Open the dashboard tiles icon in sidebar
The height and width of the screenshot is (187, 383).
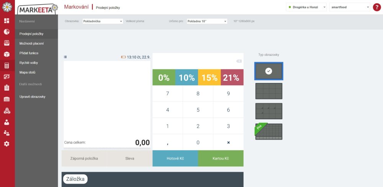(7, 21)
